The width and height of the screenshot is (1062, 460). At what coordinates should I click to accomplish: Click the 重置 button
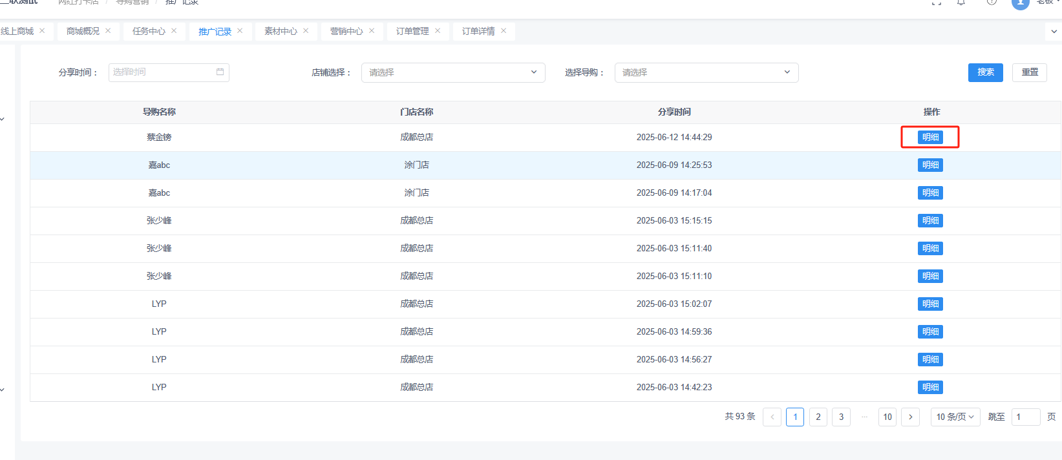[x=1029, y=72]
